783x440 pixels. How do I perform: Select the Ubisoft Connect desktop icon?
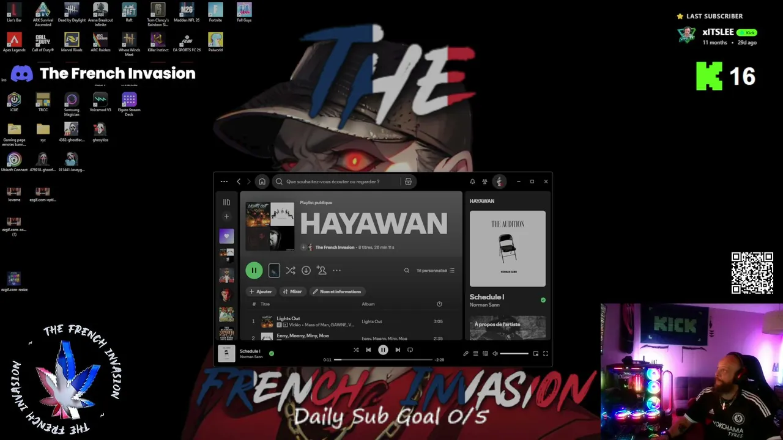[14, 162]
